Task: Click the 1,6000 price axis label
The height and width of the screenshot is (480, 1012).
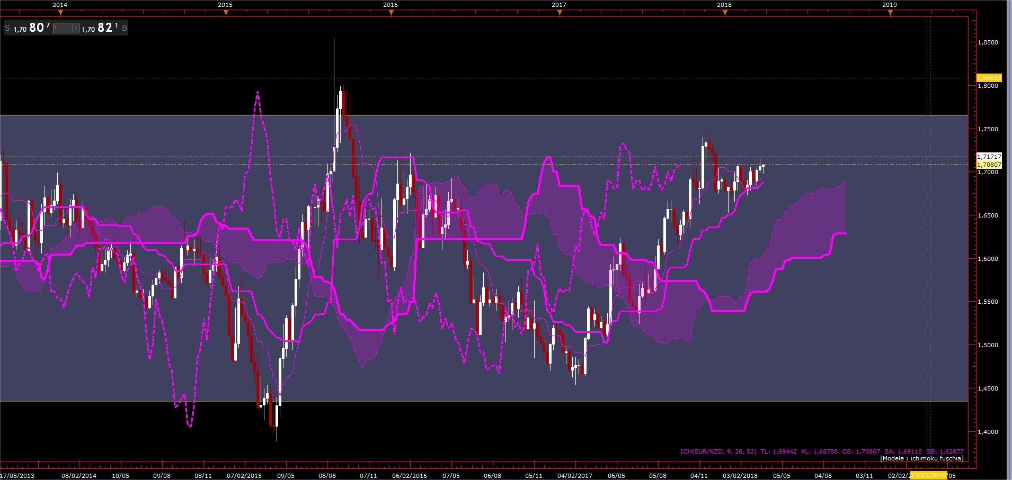Action: [x=988, y=259]
